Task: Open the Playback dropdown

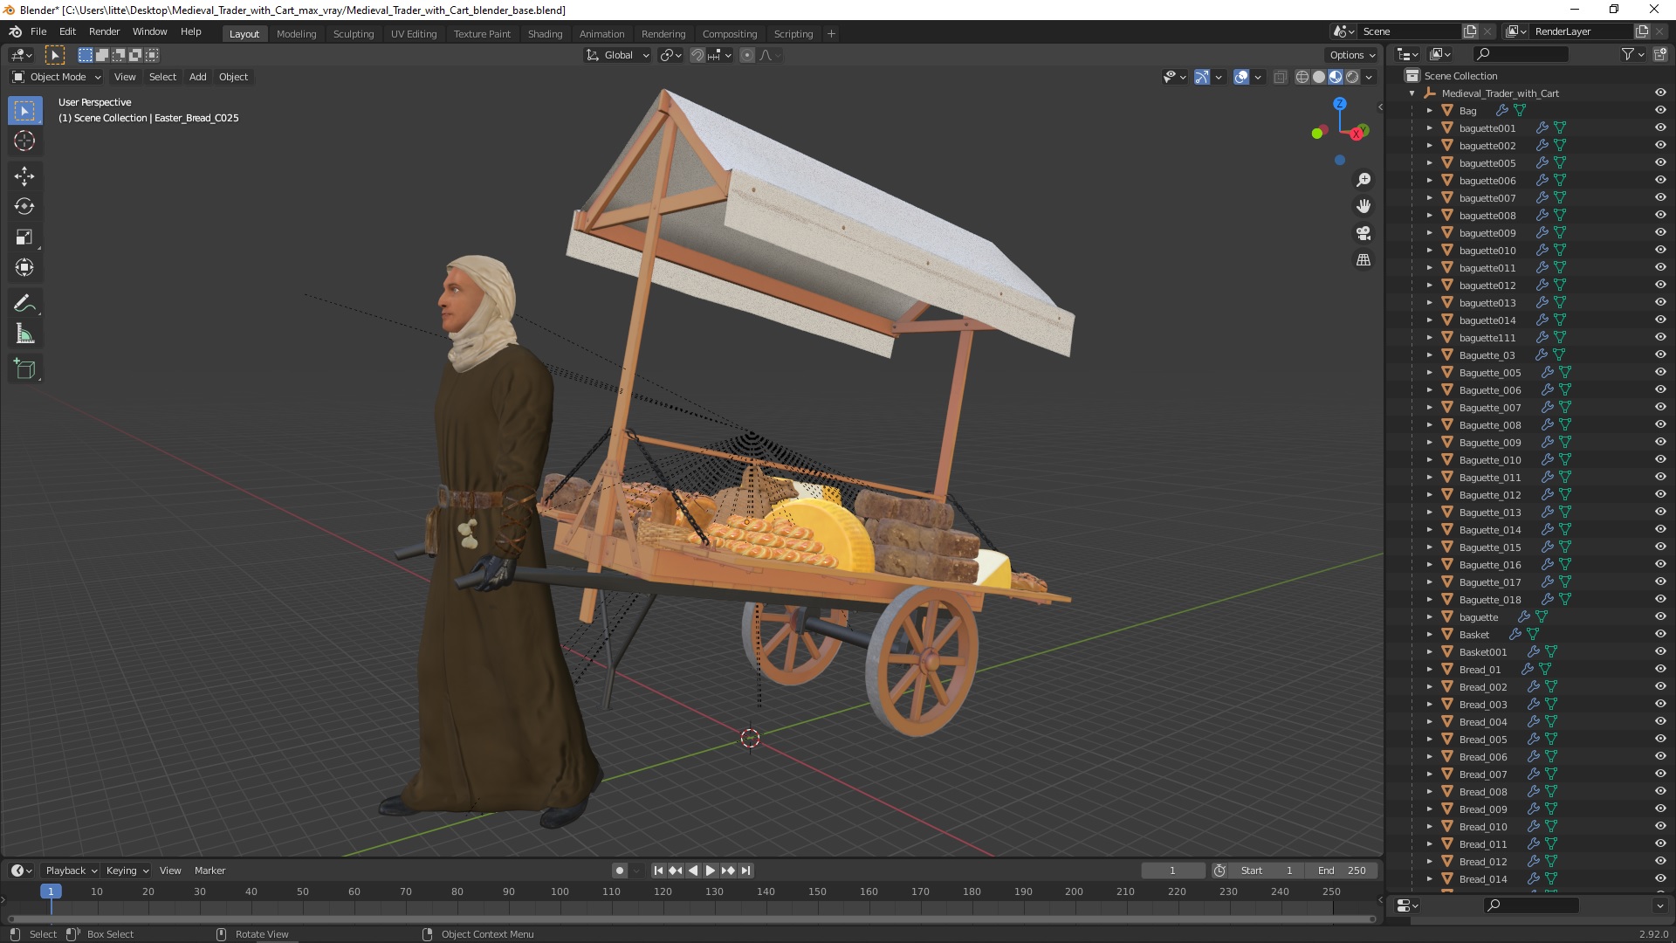Action: (x=71, y=871)
